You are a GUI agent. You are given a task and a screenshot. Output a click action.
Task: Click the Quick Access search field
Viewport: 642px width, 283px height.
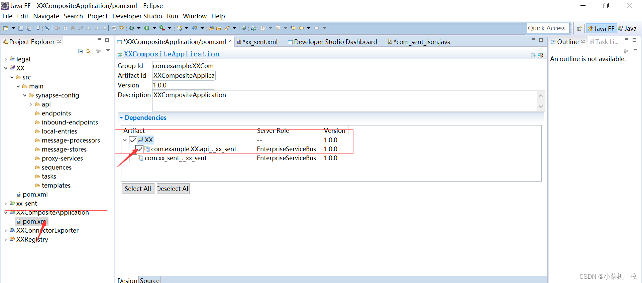pos(548,28)
